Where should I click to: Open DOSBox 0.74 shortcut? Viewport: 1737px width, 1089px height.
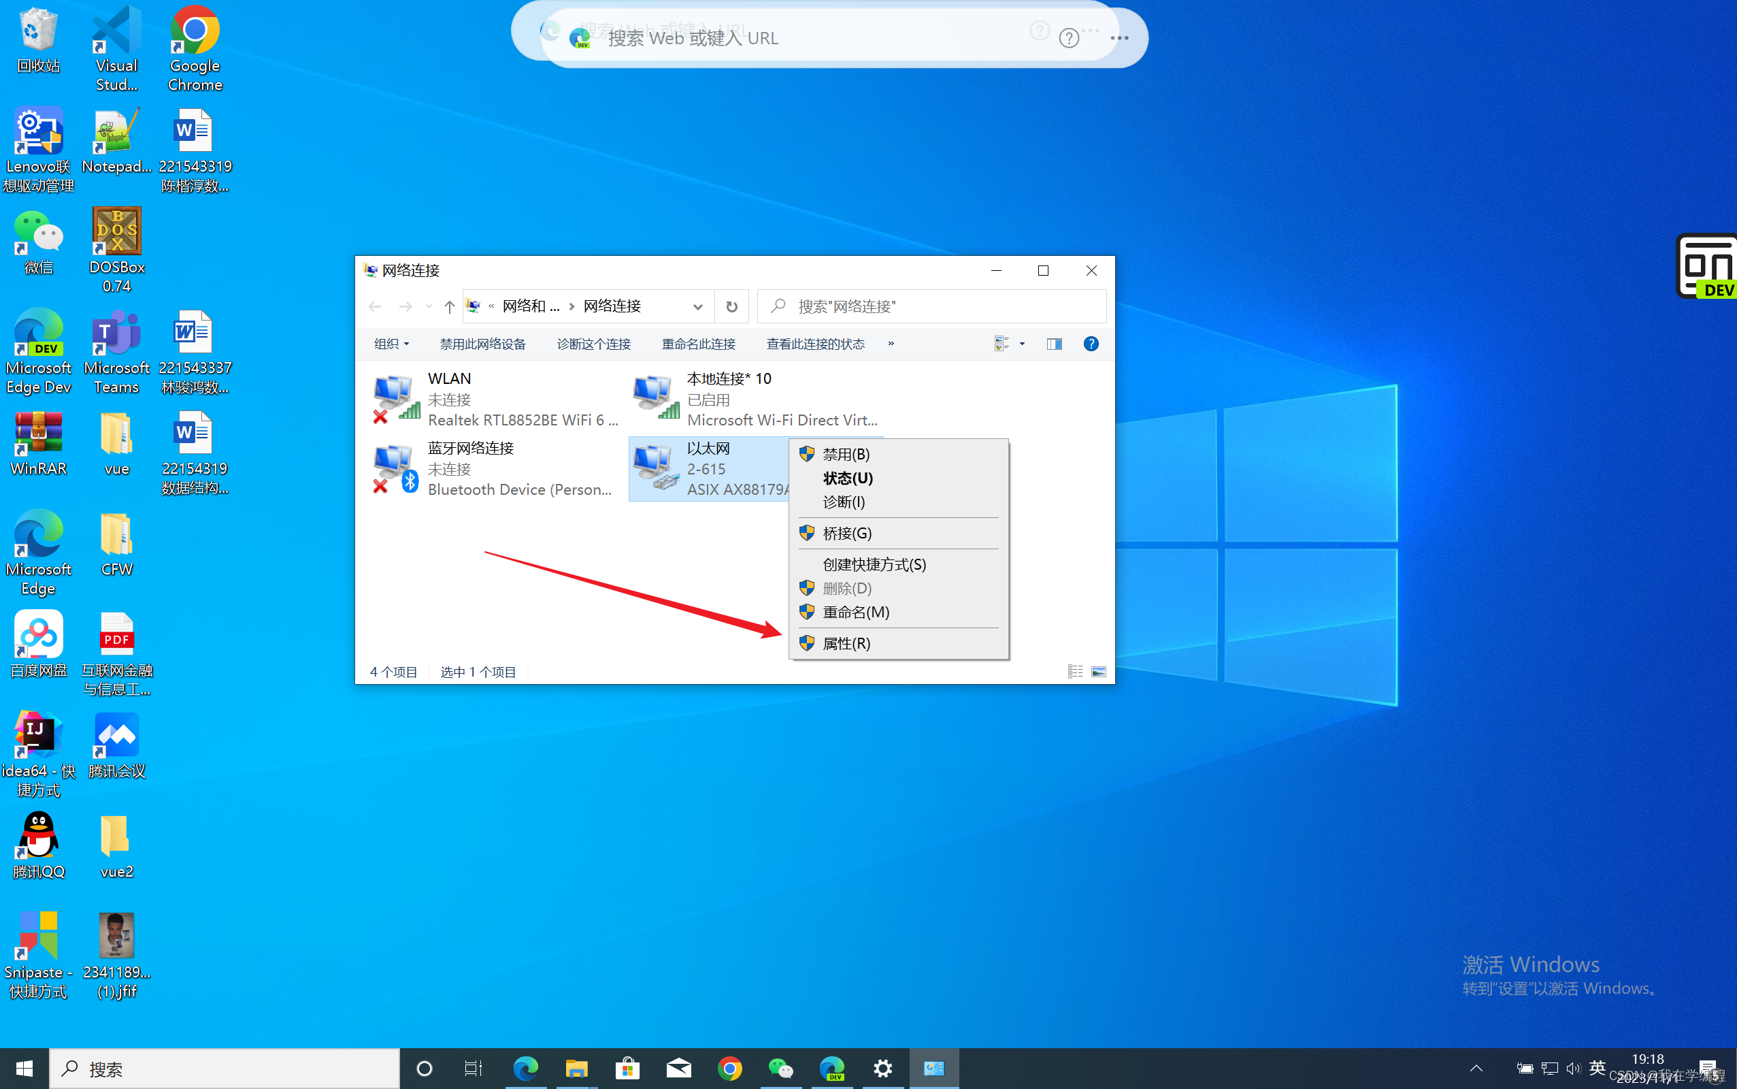116,250
